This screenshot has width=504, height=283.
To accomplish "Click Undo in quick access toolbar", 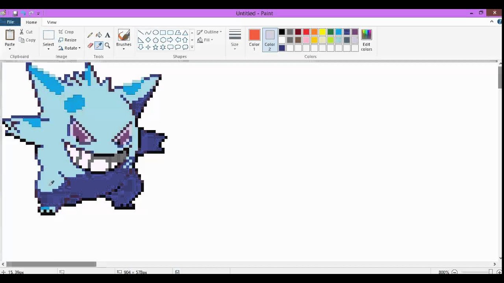I will [23, 13].
